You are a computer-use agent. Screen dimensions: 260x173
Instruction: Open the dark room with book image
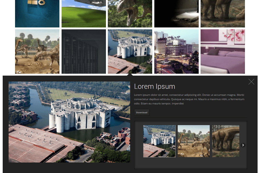pyautogui.click(x=176, y=14)
